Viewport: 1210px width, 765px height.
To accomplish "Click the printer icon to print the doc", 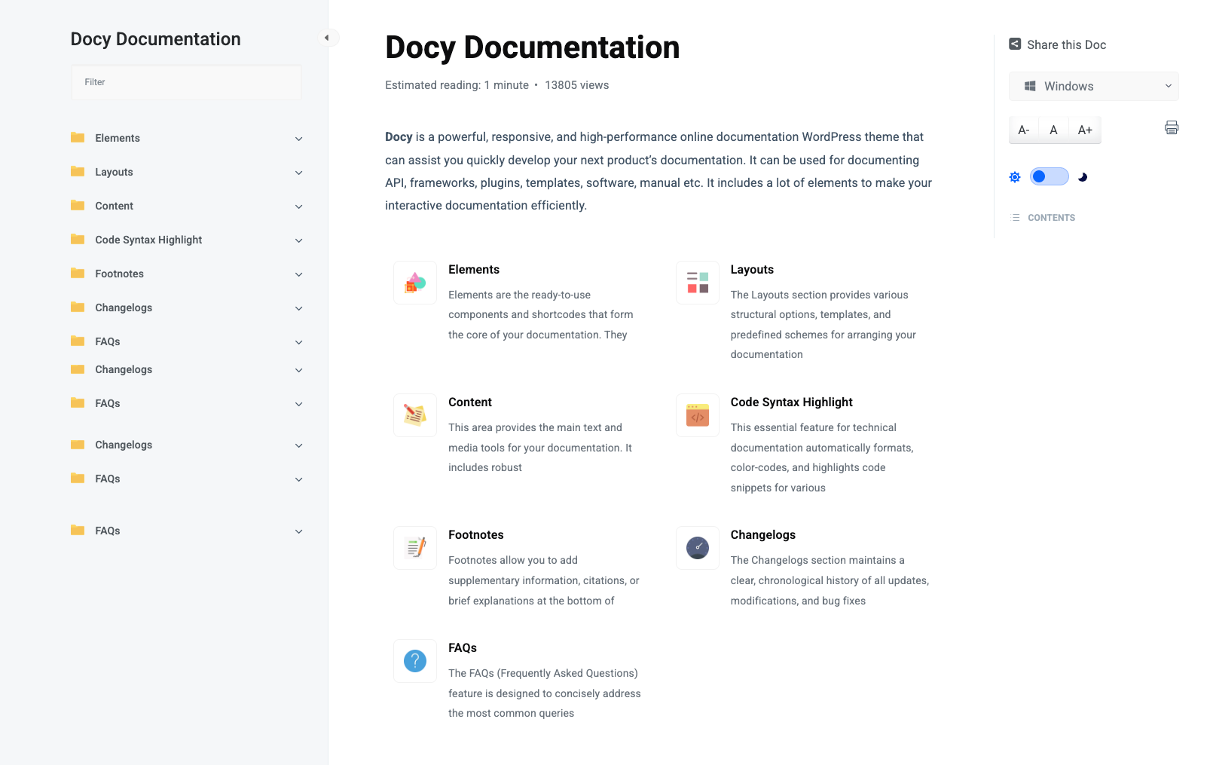I will tap(1172, 127).
